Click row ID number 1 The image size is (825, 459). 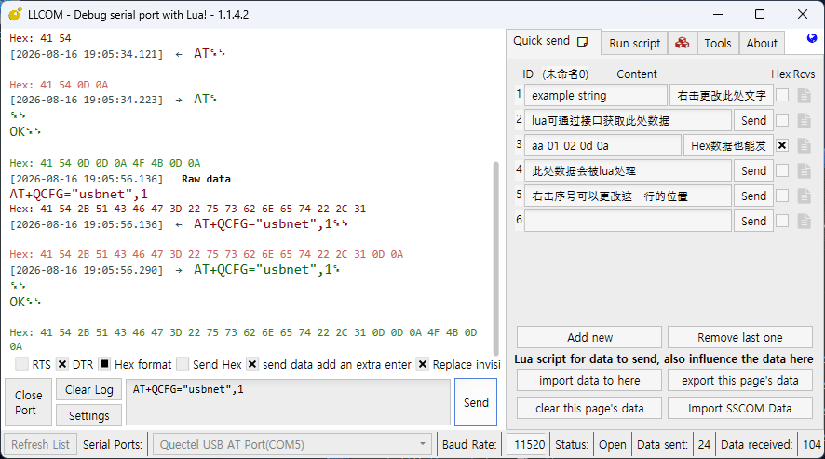click(519, 94)
